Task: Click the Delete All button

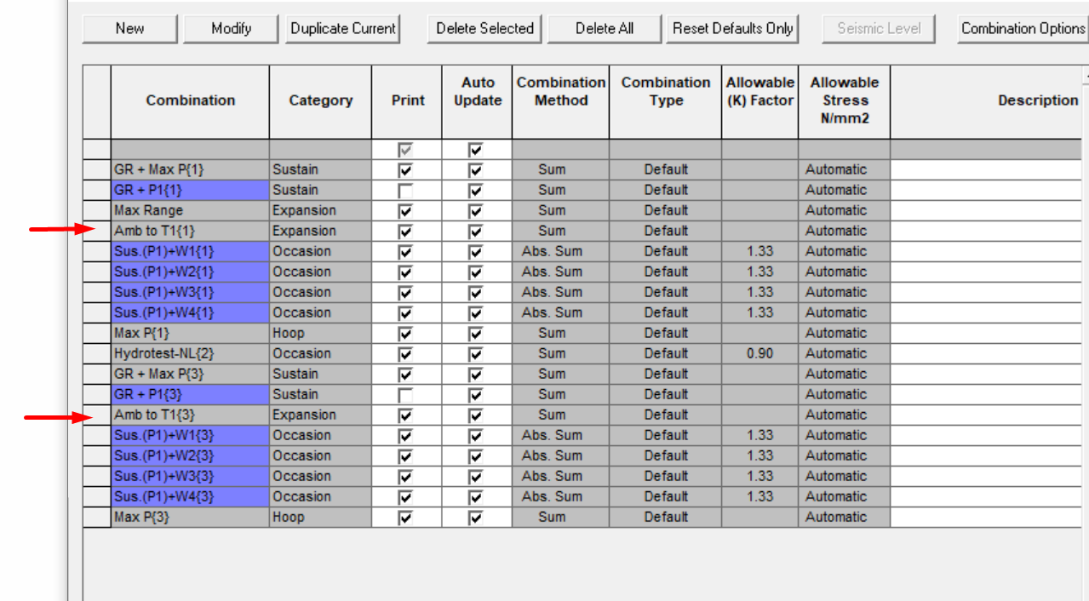Action: pyautogui.click(x=604, y=28)
